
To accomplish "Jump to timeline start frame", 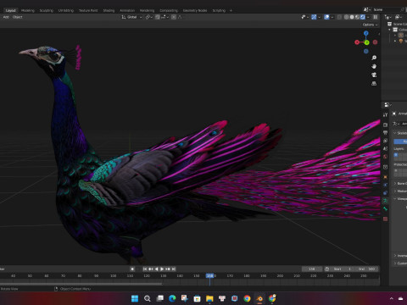I will [x=145, y=269].
